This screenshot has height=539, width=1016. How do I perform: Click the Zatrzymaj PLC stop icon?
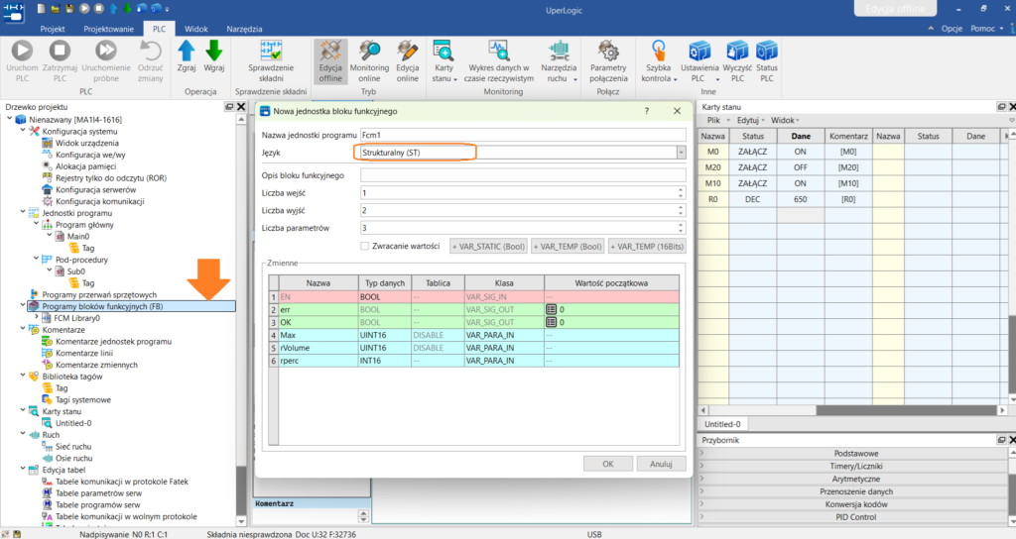pos(60,51)
